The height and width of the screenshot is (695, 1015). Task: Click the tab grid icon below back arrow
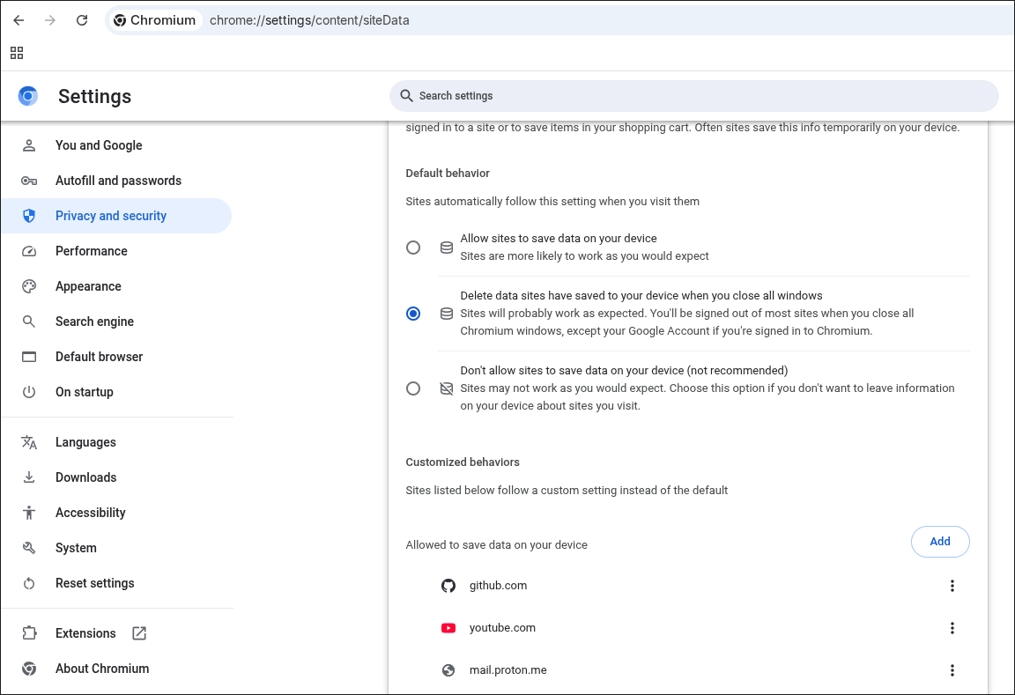click(16, 52)
